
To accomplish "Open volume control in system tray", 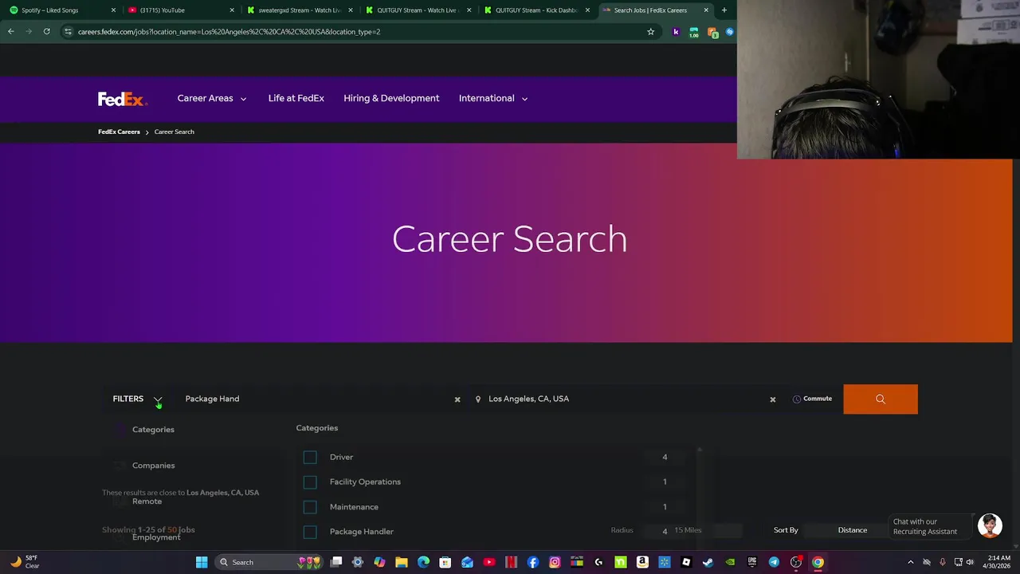I will [970, 562].
